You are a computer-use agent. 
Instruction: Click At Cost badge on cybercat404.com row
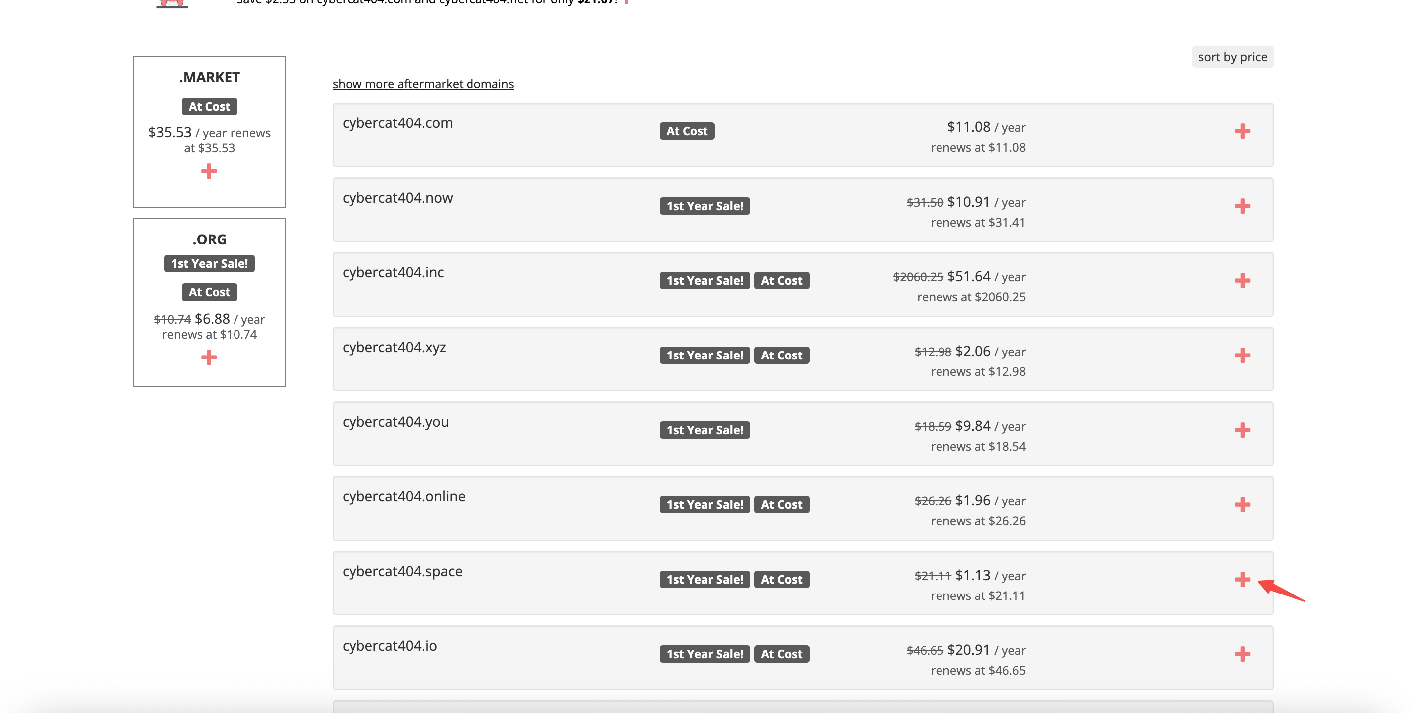click(x=686, y=131)
